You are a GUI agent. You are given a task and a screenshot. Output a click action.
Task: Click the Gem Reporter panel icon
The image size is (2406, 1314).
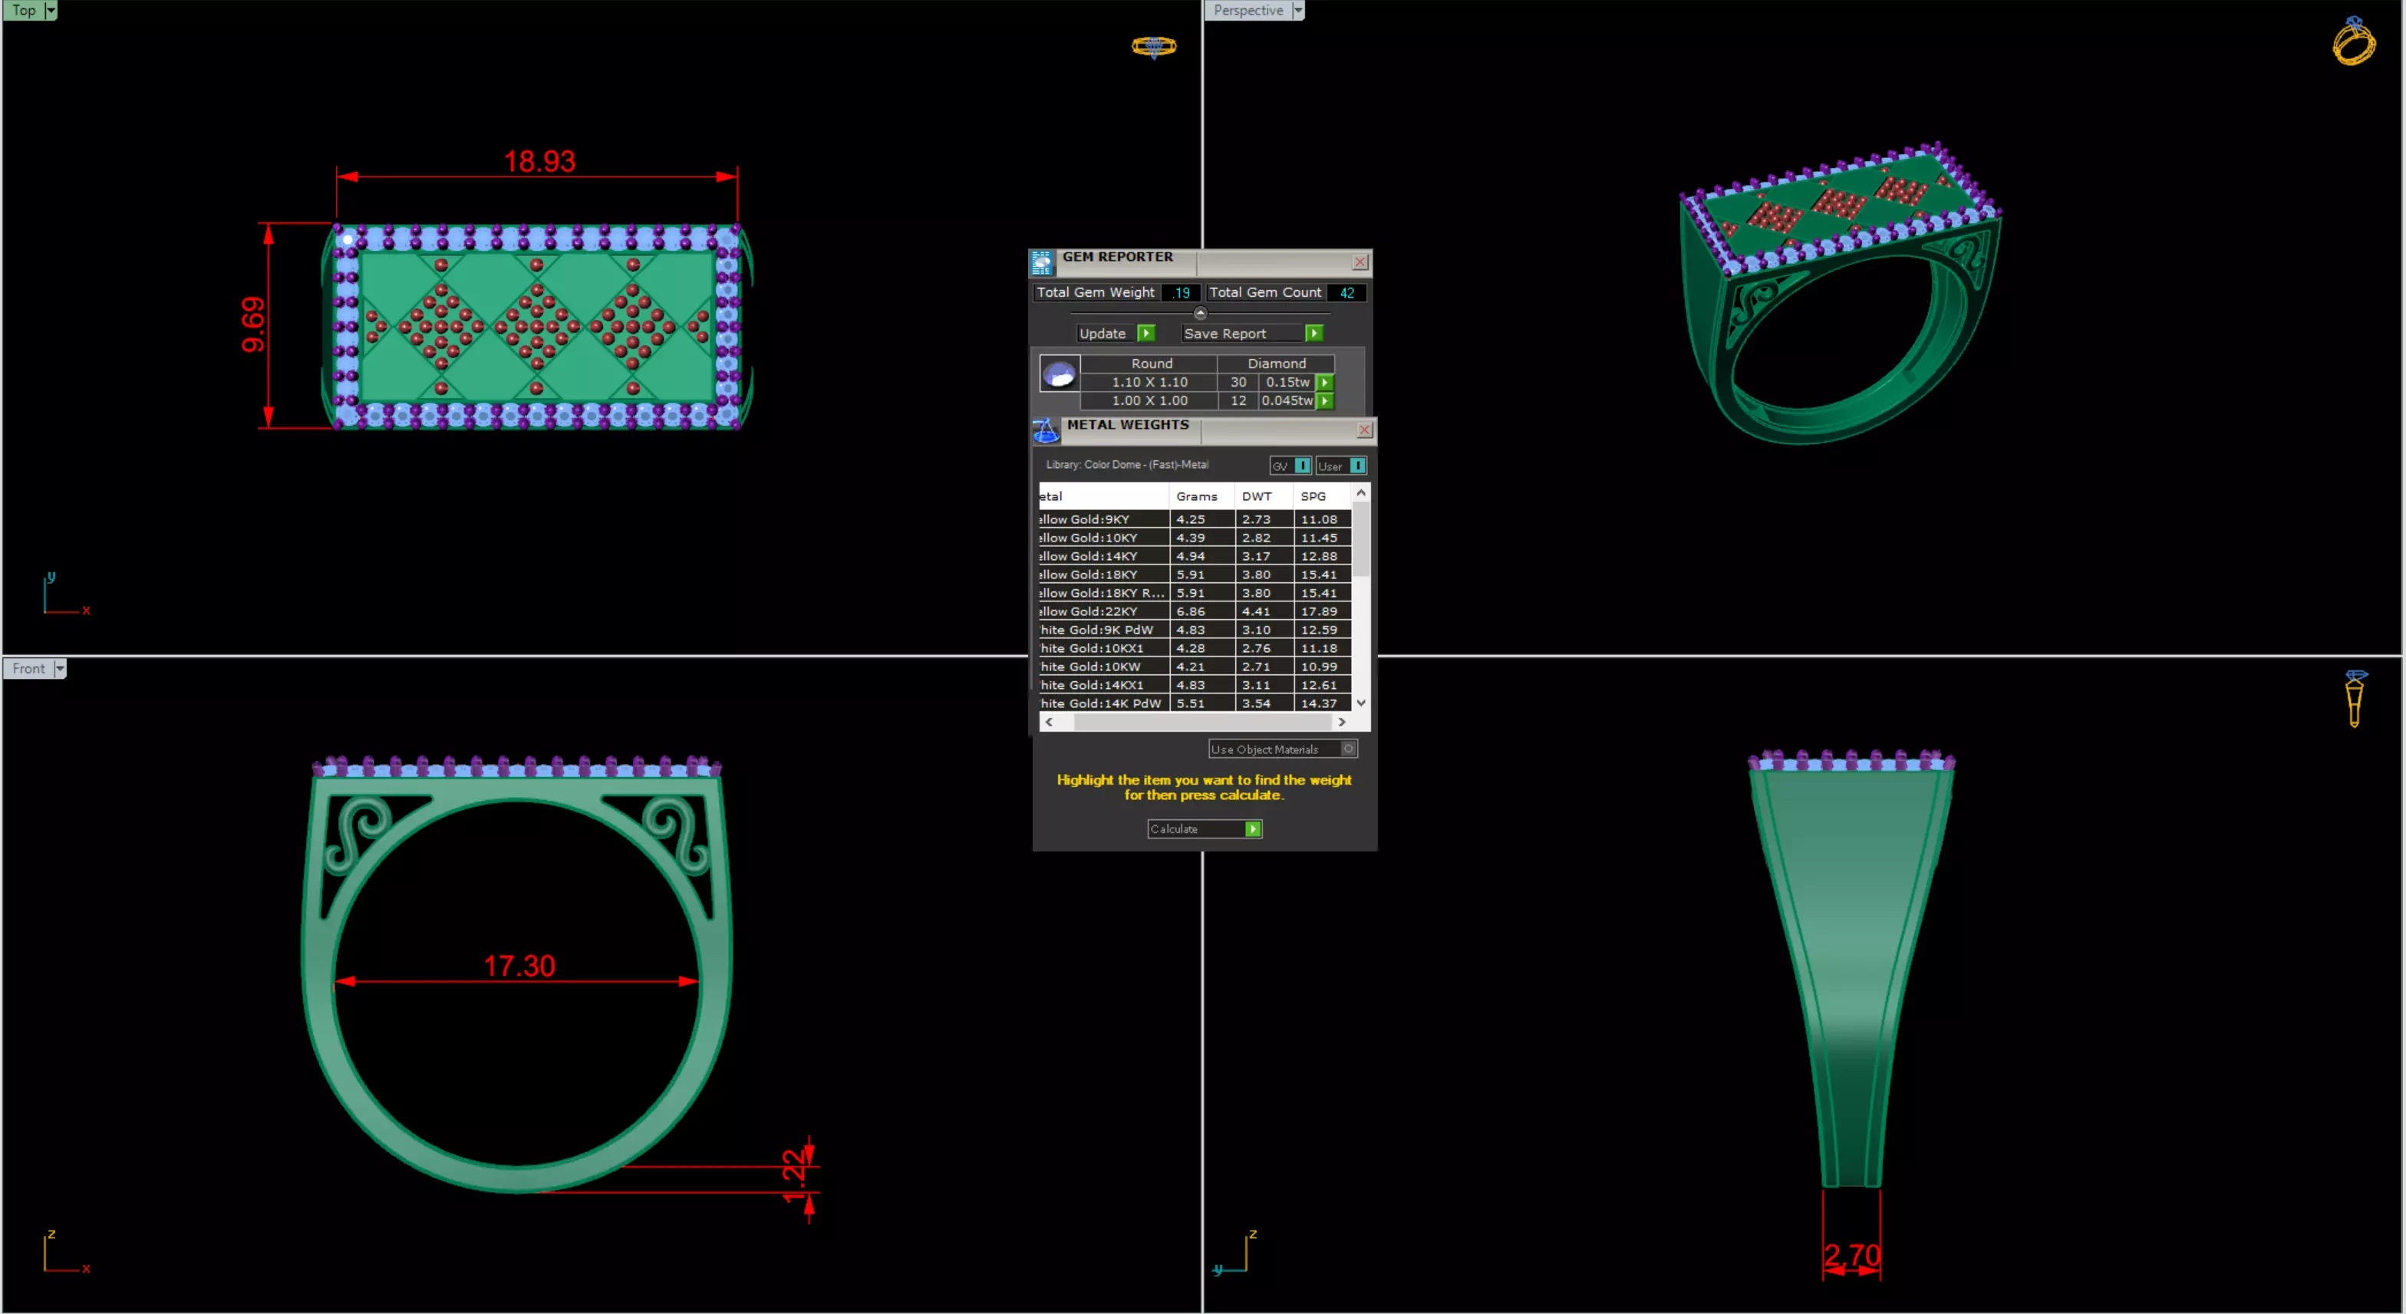(x=1043, y=262)
